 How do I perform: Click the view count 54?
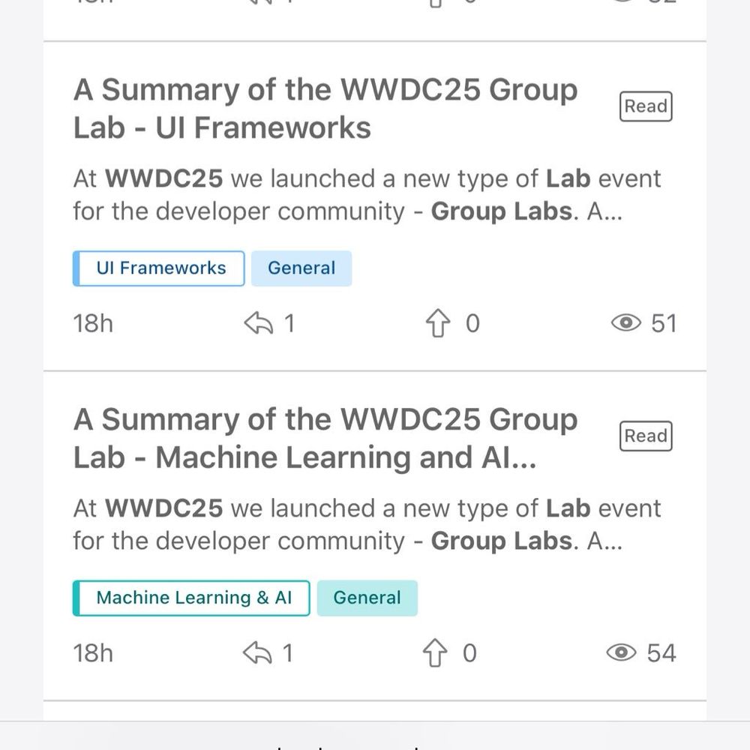point(661,653)
